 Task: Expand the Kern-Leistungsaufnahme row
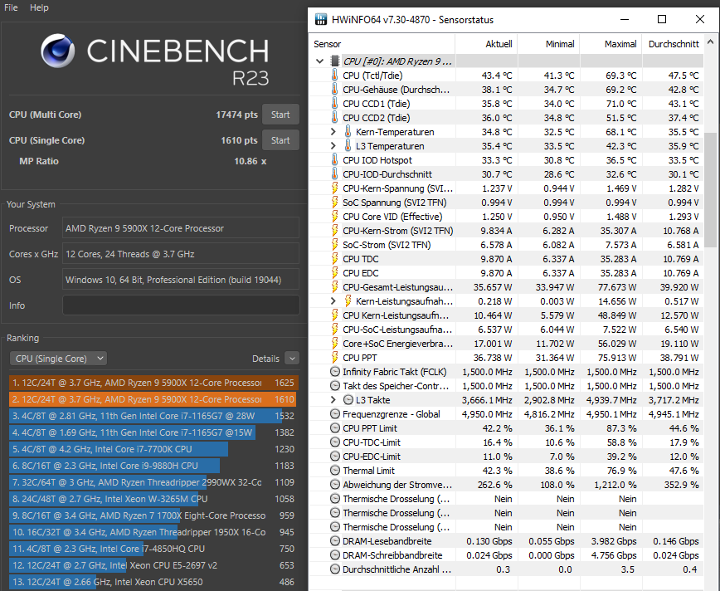333,301
